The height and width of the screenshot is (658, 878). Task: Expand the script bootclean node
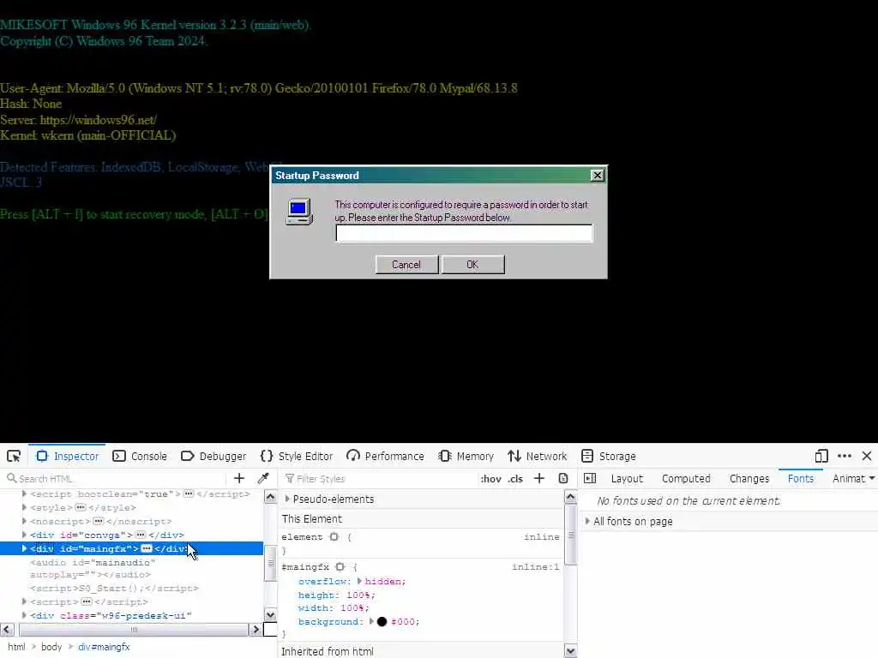pos(24,493)
